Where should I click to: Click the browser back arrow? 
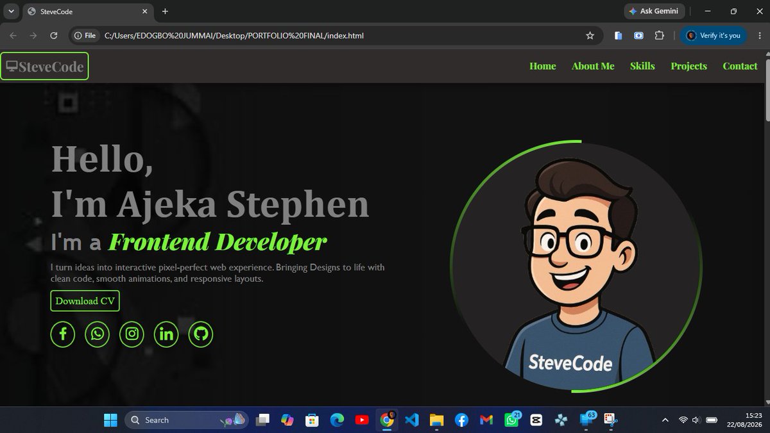[x=13, y=36]
